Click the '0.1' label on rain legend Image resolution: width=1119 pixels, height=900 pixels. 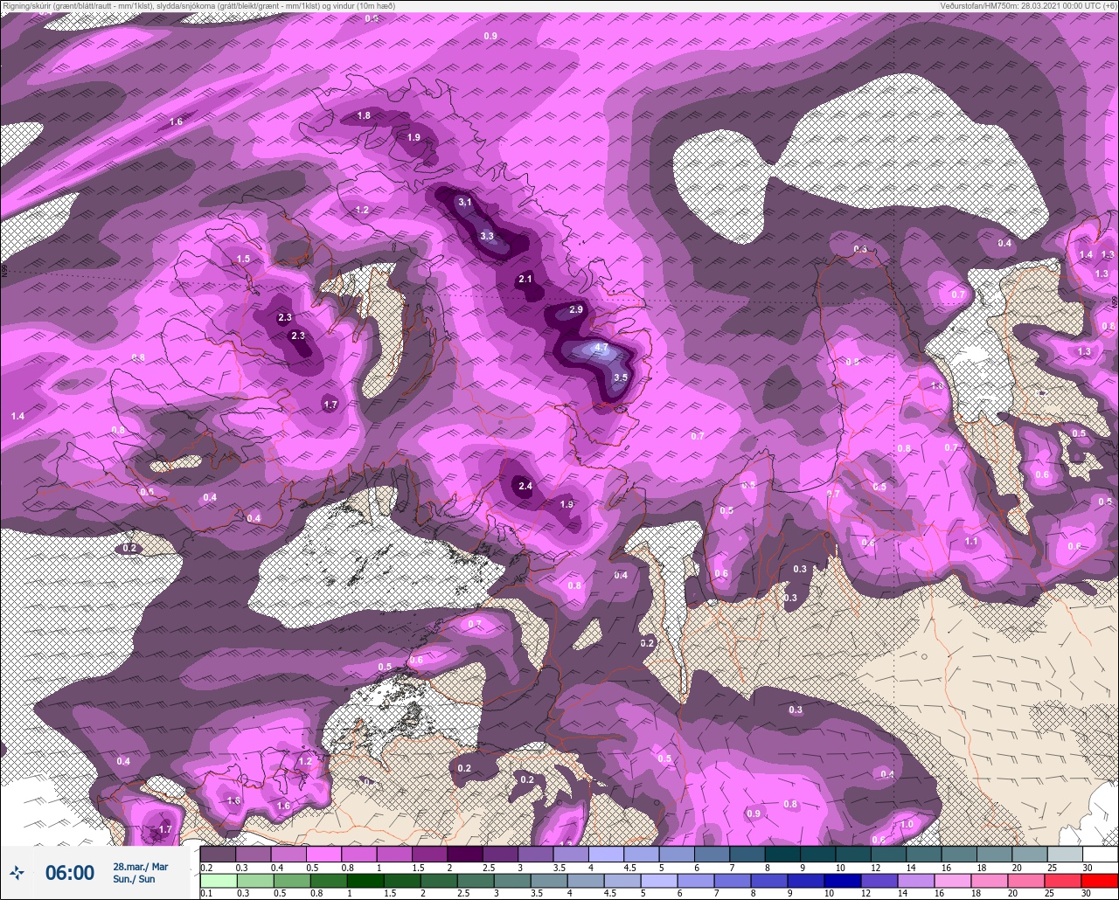tap(206, 893)
